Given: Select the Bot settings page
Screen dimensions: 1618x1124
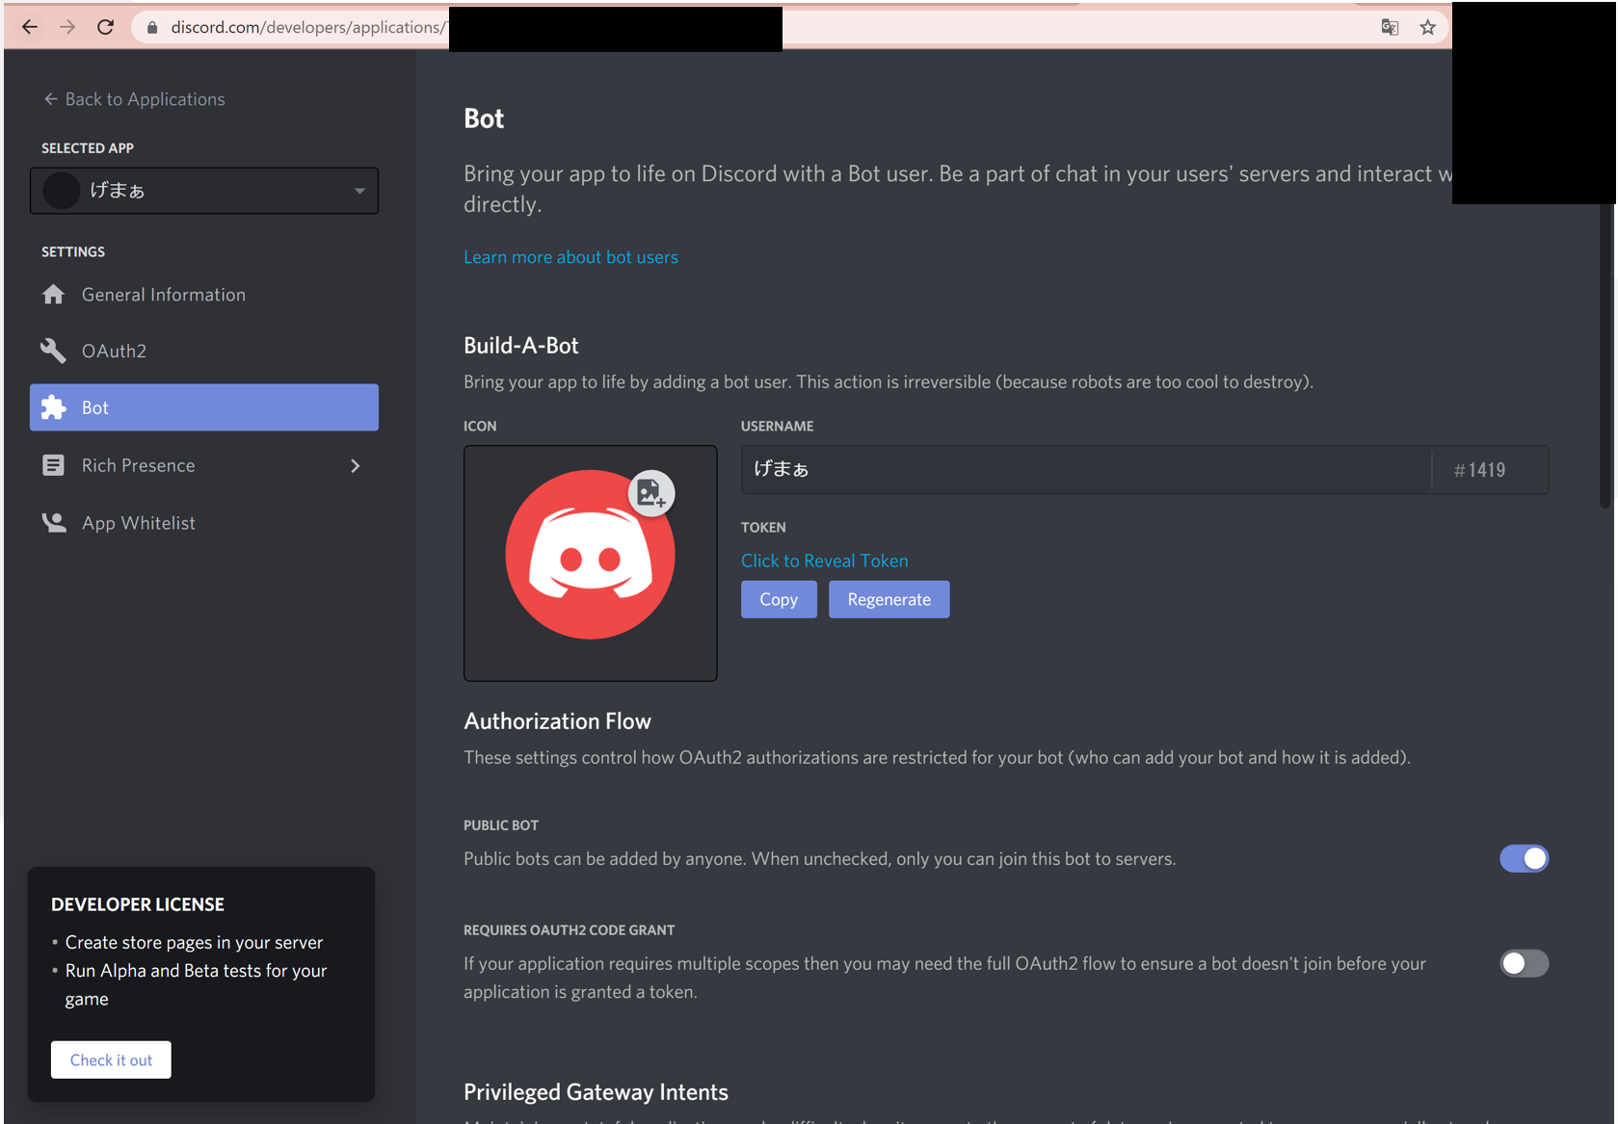Looking at the screenshot, I should click(204, 407).
